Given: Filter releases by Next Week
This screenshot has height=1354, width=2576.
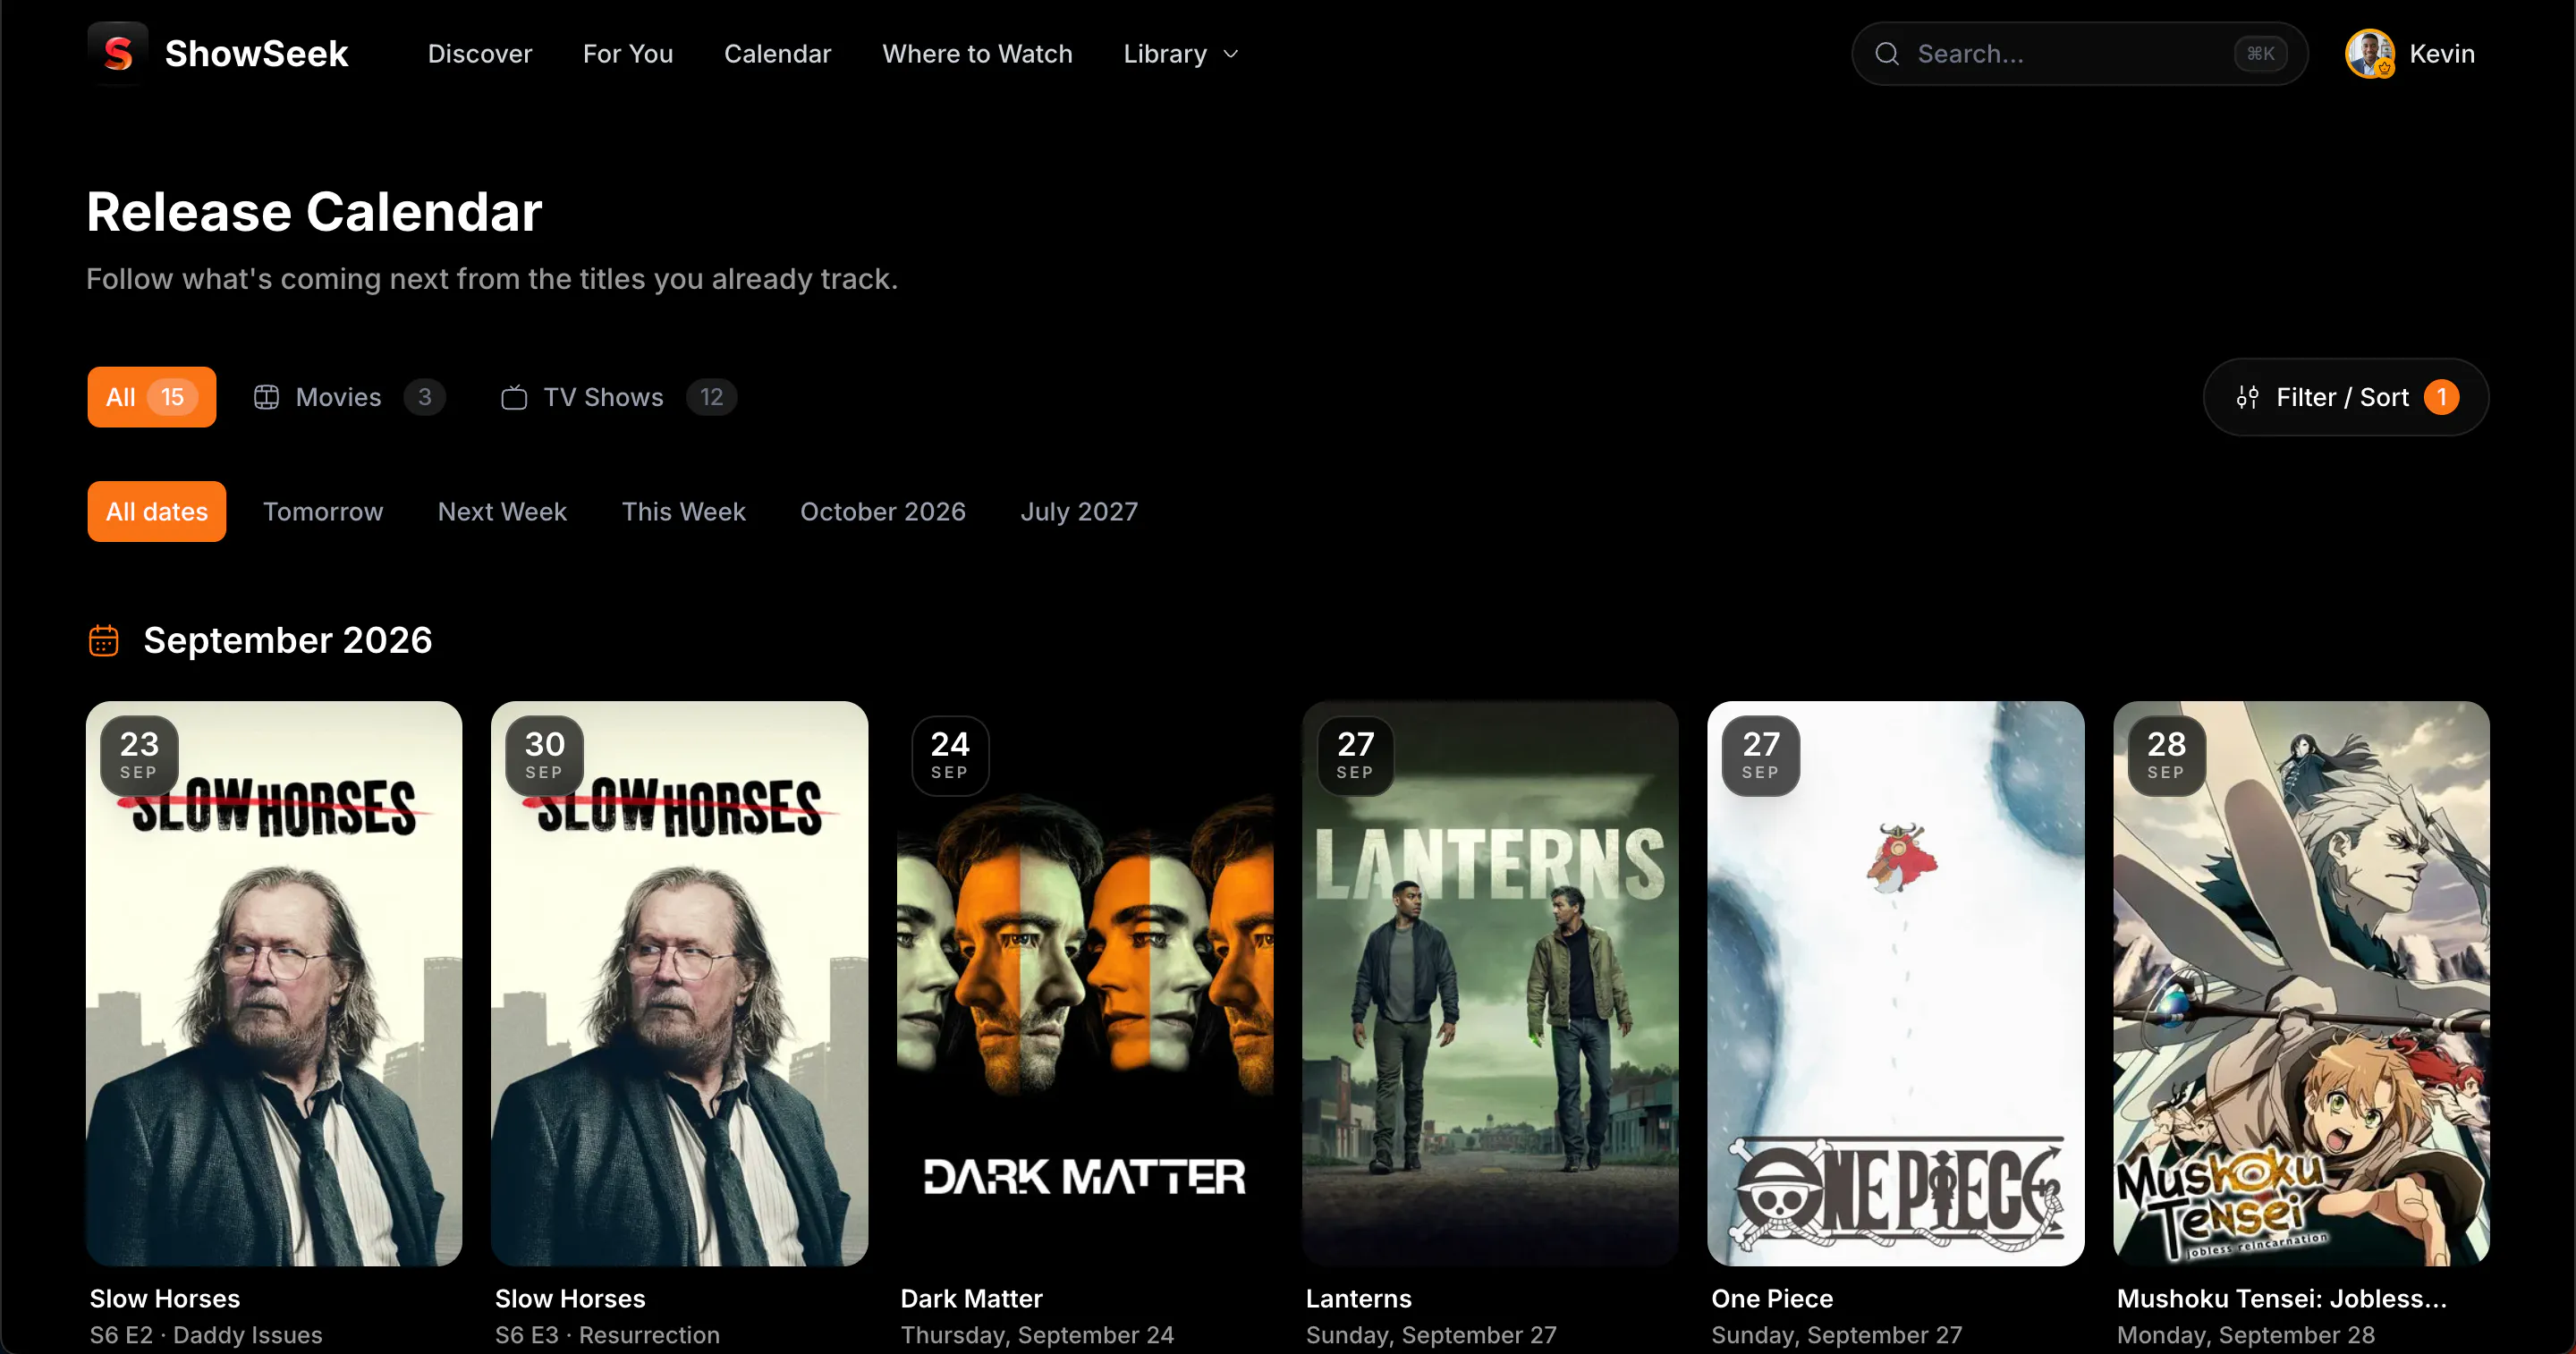Looking at the screenshot, I should (502, 511).
